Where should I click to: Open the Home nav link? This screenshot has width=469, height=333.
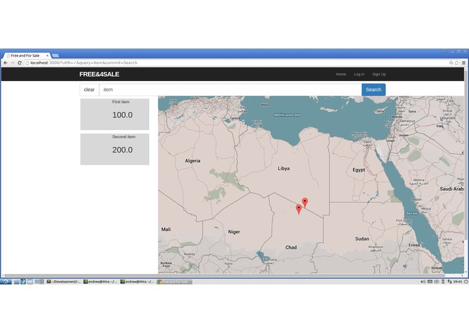pyautogui.click(x=341, y=74)
